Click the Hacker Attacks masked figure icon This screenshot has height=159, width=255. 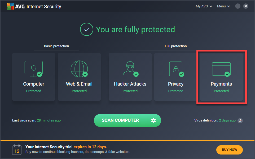click(x=130, y=69)
